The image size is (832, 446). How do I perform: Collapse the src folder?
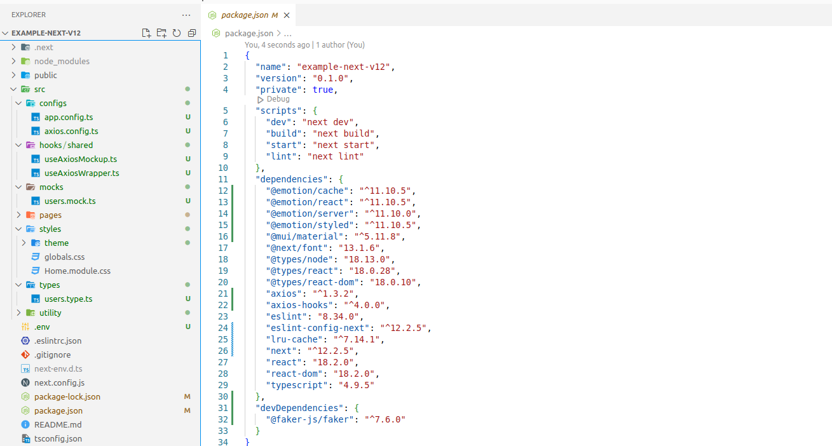click(39, 89)
